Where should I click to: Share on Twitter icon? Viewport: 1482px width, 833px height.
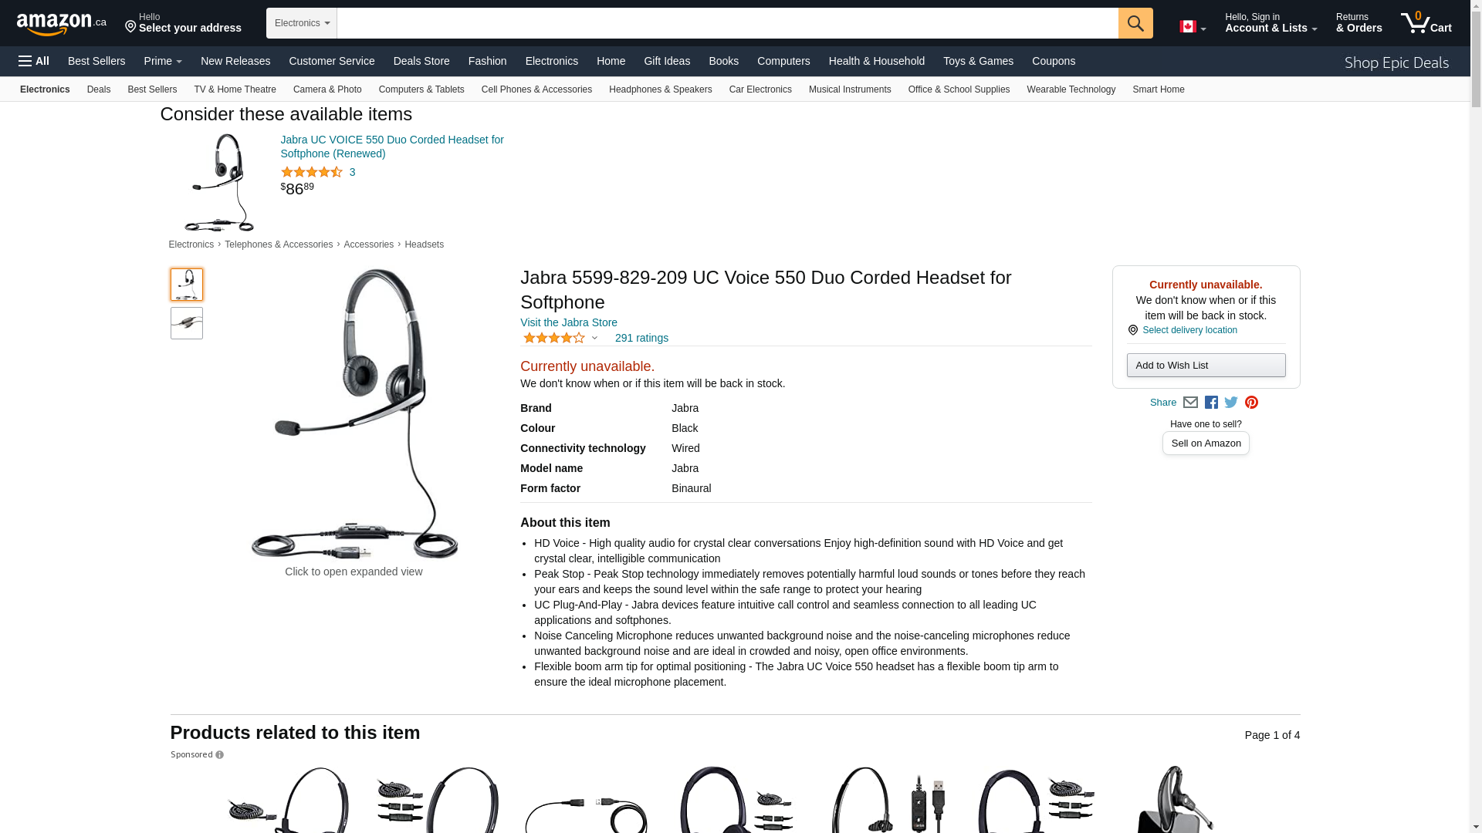pos(1231,402)
